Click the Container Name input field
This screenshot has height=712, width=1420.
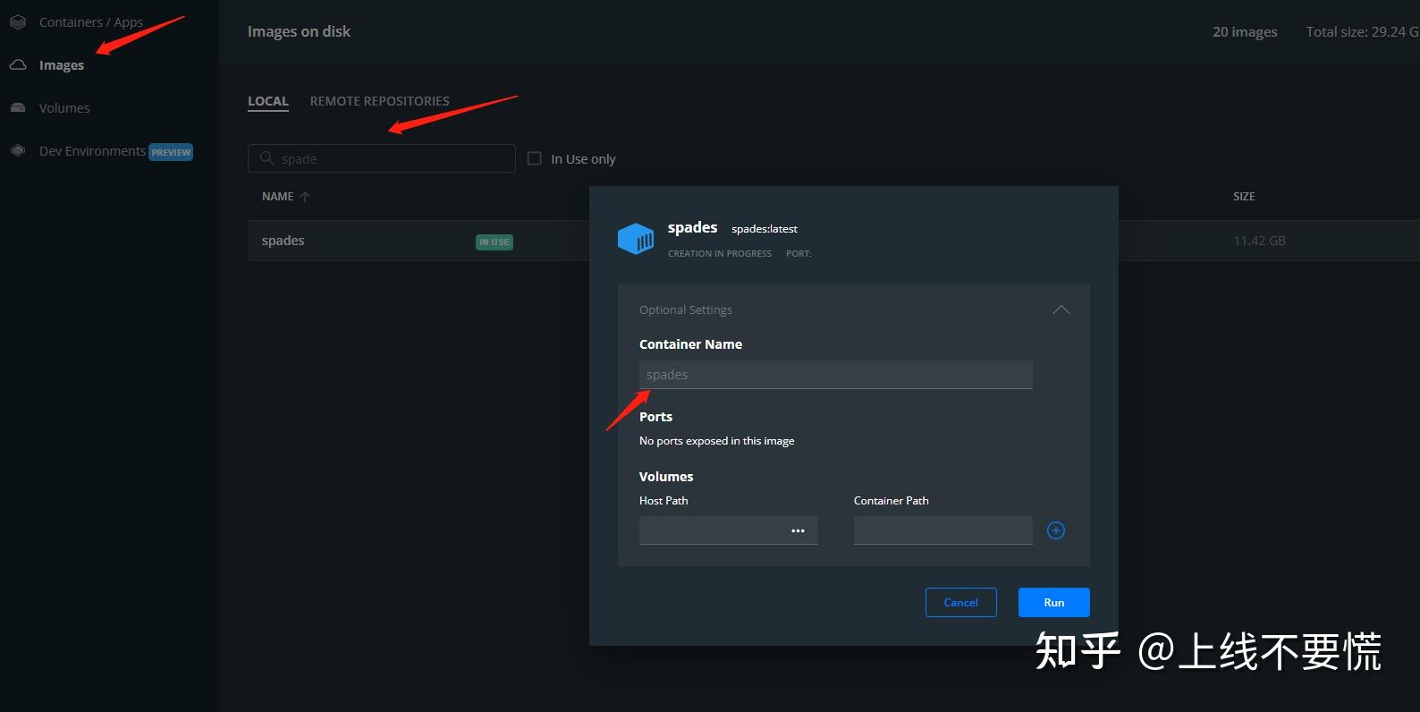[x=836, y=375]
